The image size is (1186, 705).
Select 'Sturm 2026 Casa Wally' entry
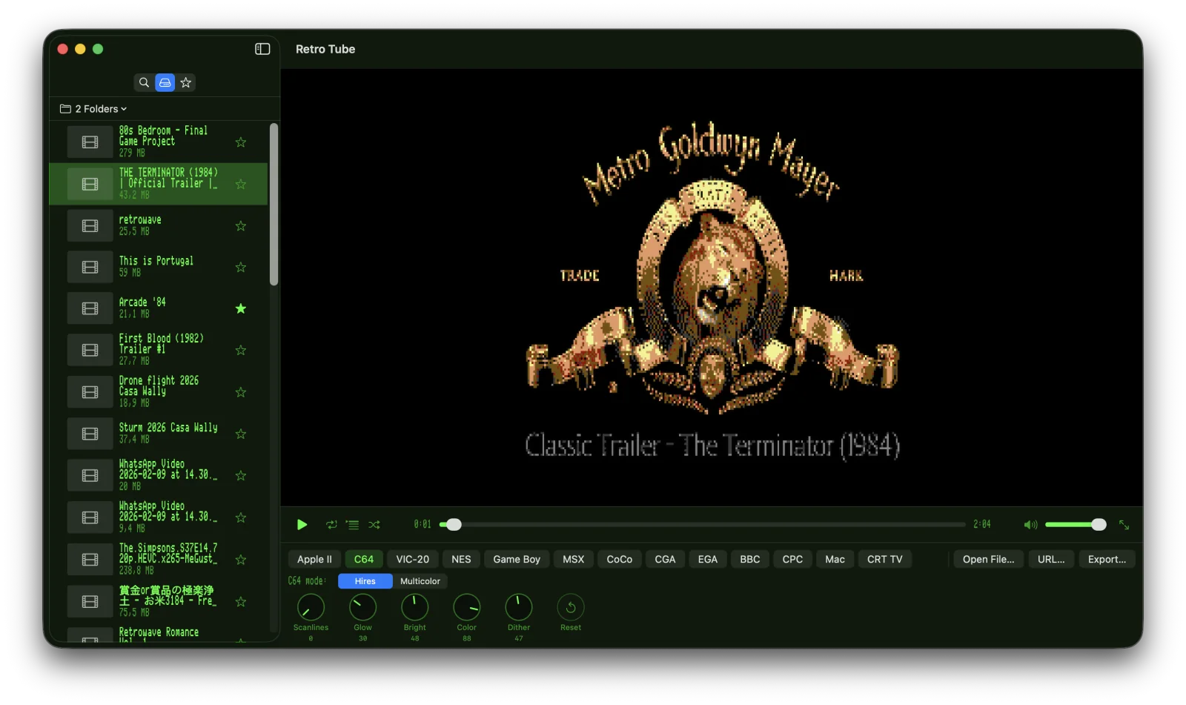[x=159, y=434]
